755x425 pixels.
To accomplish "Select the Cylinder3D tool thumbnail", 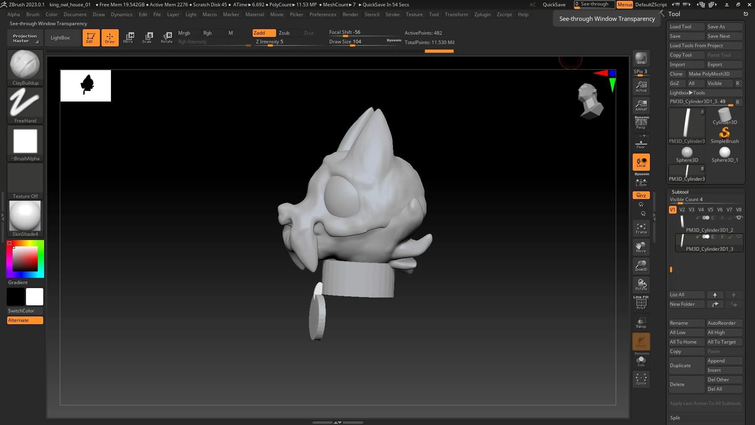I will [x=724, y=116].
